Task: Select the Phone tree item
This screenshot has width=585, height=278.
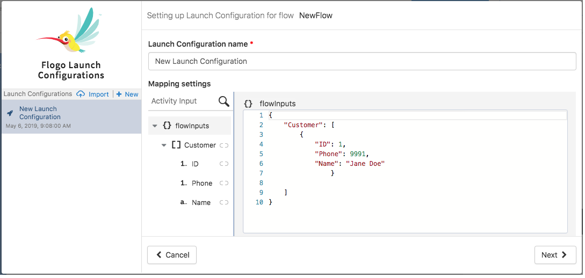Action: point(202,184)
